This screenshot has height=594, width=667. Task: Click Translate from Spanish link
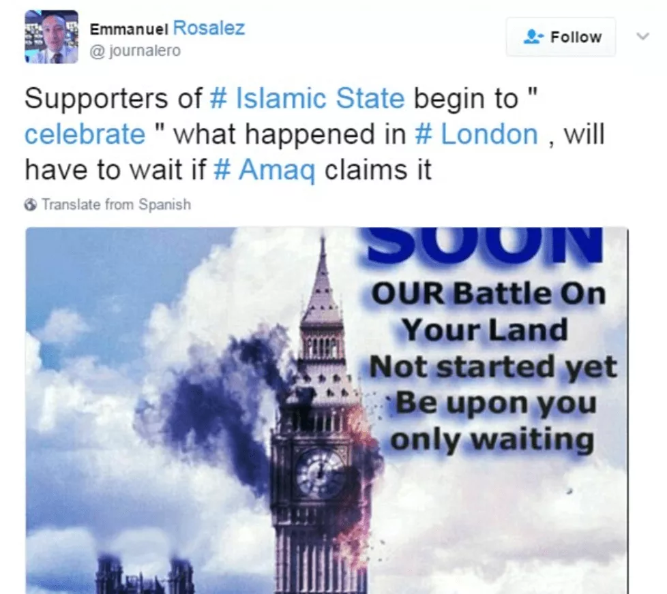pyautogui.click(x=116, y=204)
